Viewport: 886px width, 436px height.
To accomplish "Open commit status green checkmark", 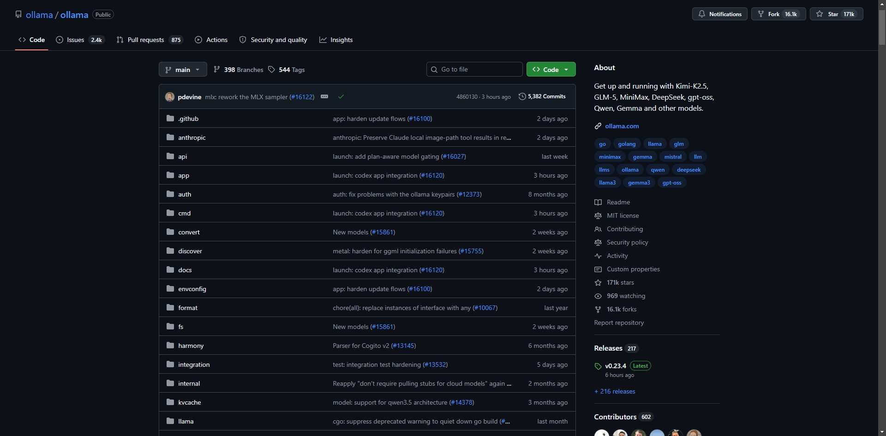I will click(341, 97).
